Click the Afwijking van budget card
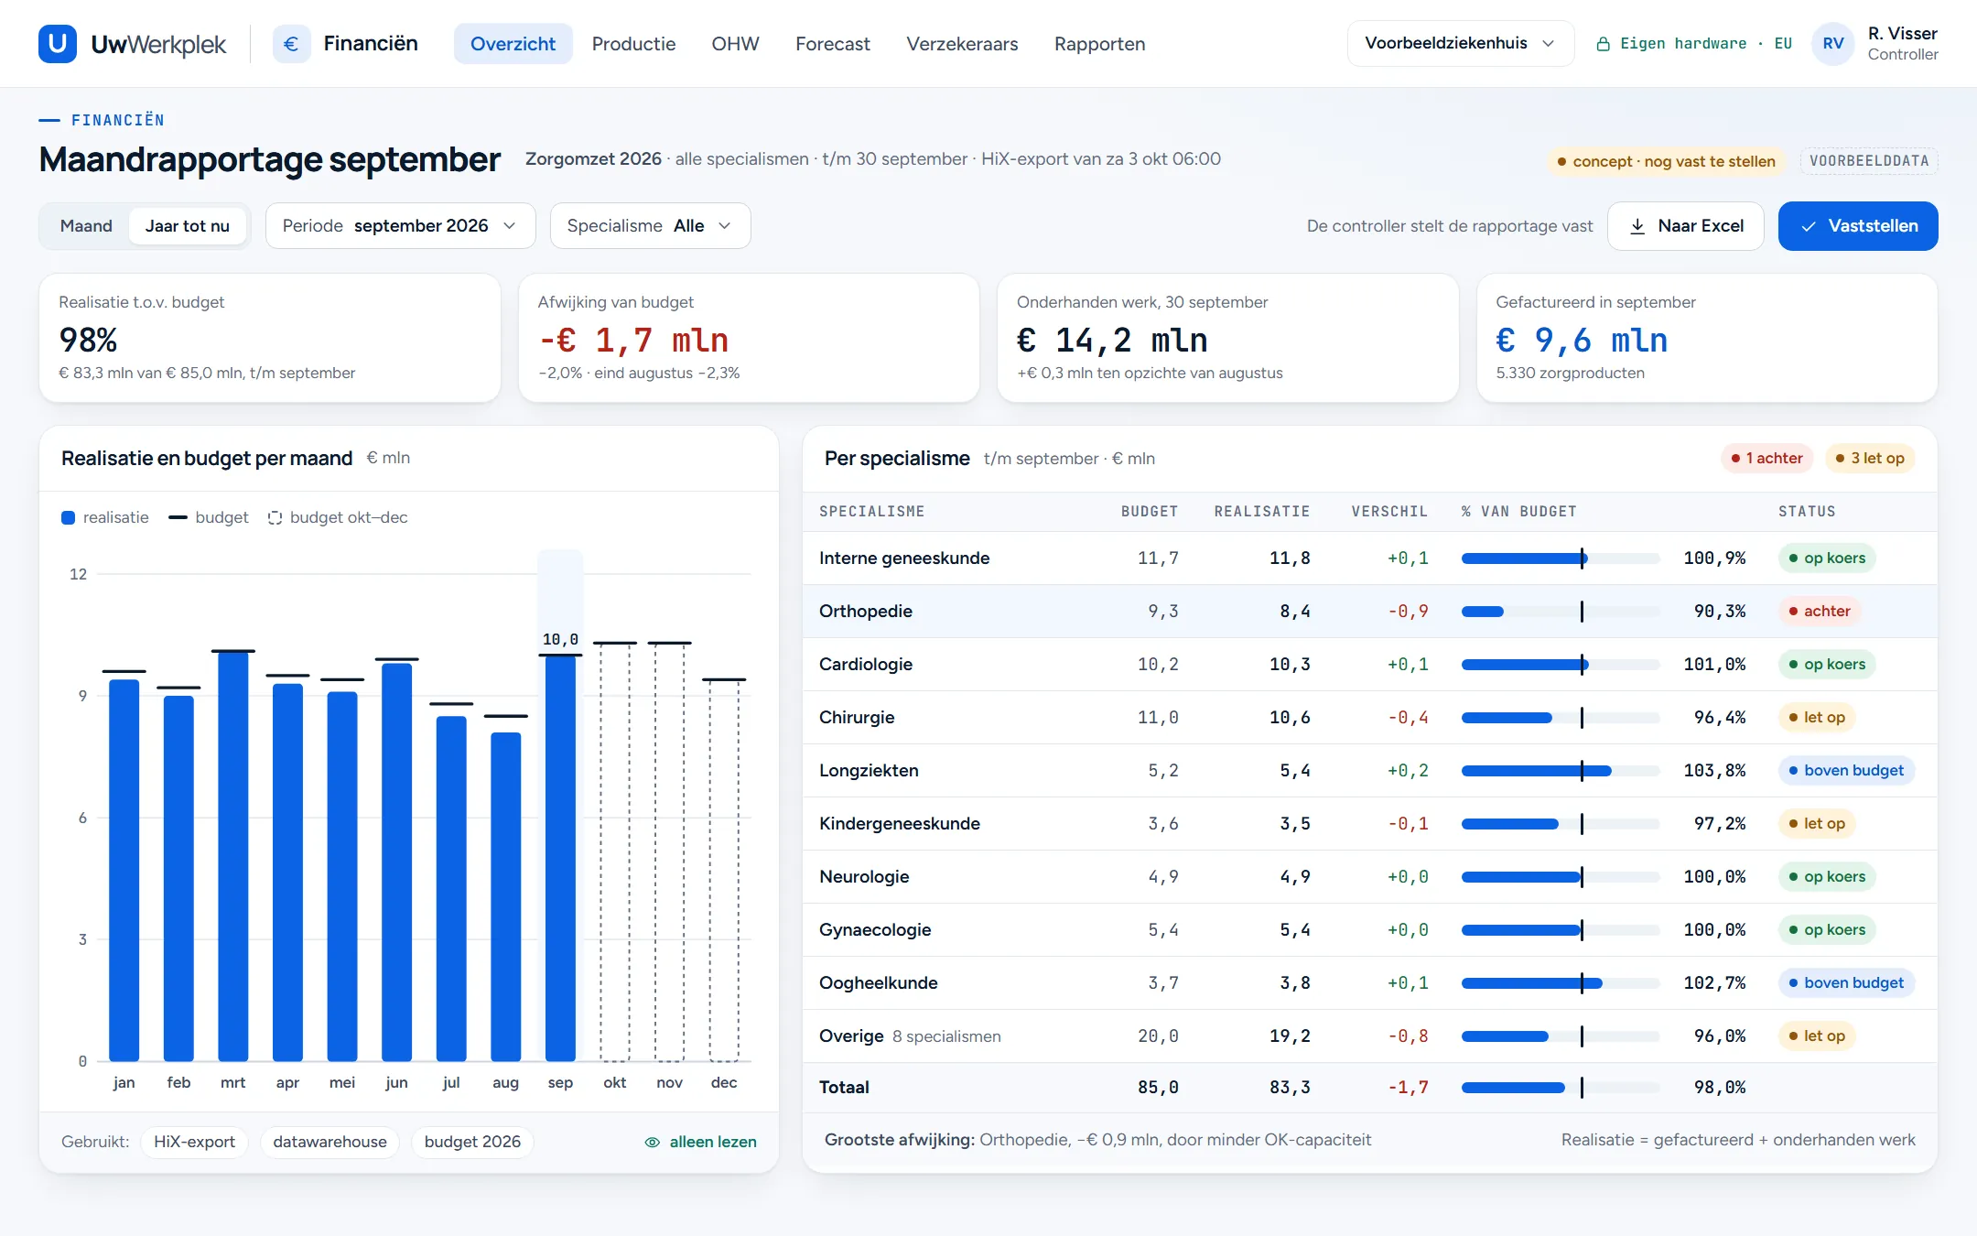1977x1236 pixels. pos(749,338)
